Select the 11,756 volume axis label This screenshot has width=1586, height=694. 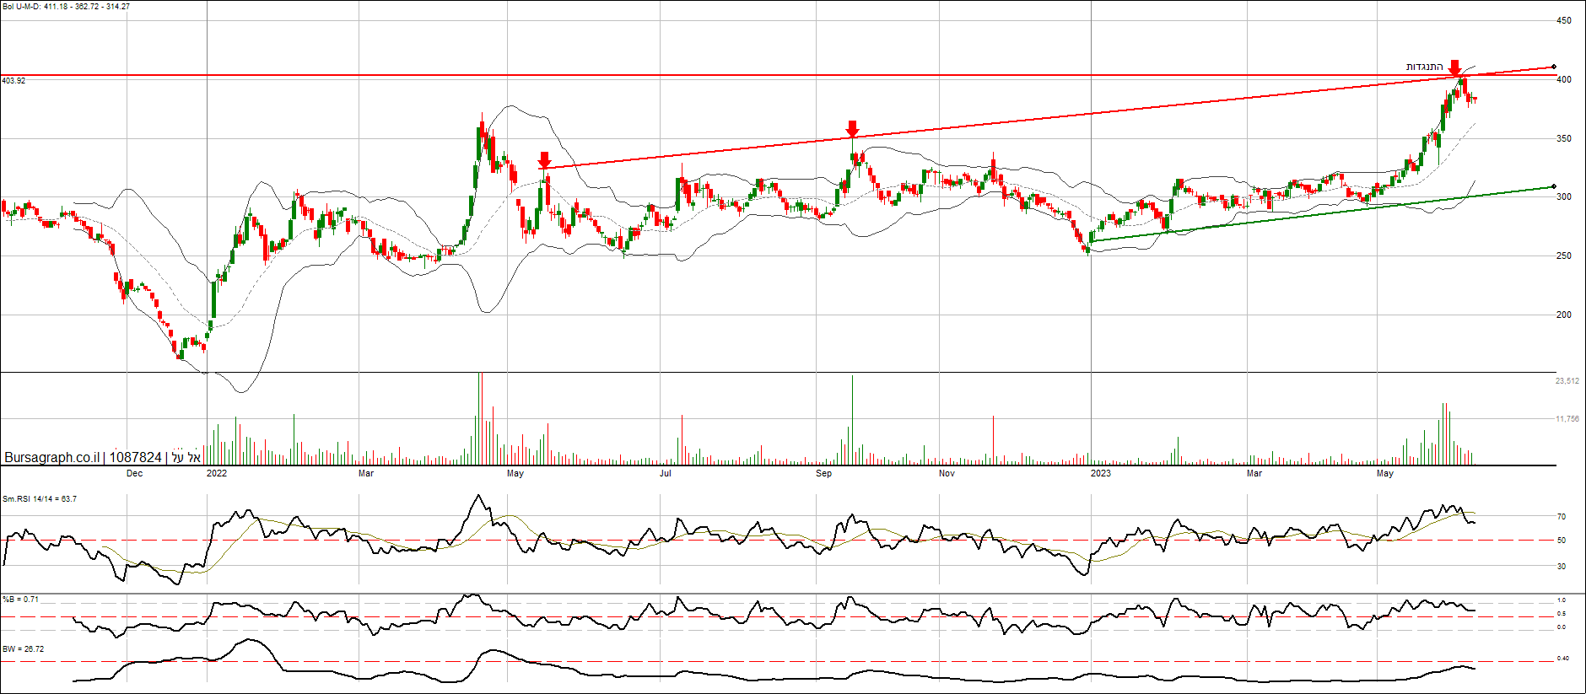[x=1567, y=419]
